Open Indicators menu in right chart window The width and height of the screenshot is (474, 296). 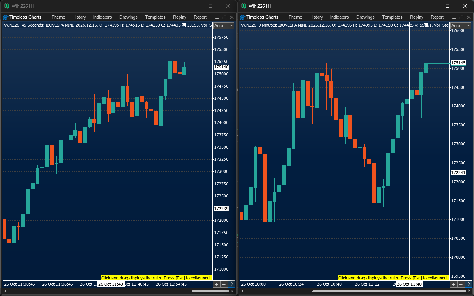tap(340, 17)
